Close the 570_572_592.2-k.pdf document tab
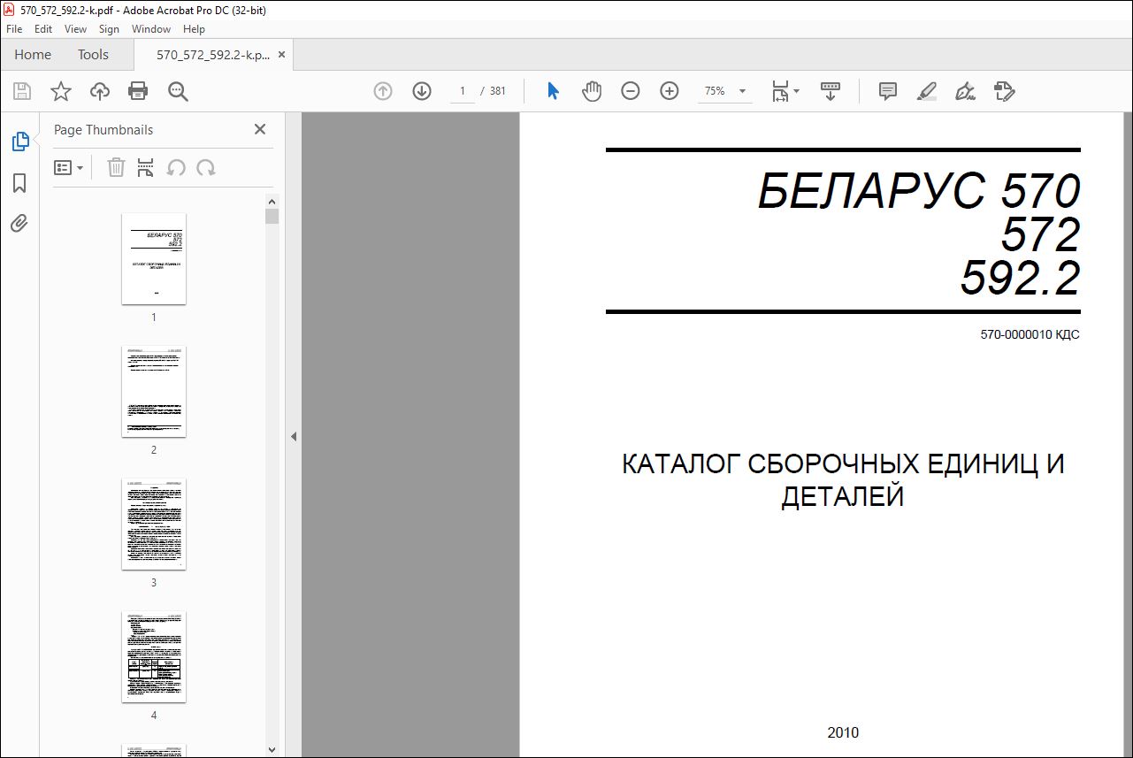The width and height of the screenshot is (1133, 758). tap(281, 55)
